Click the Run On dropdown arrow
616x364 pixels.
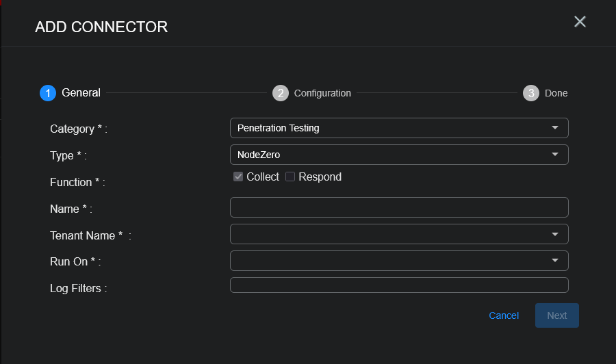tap(554, 261)
